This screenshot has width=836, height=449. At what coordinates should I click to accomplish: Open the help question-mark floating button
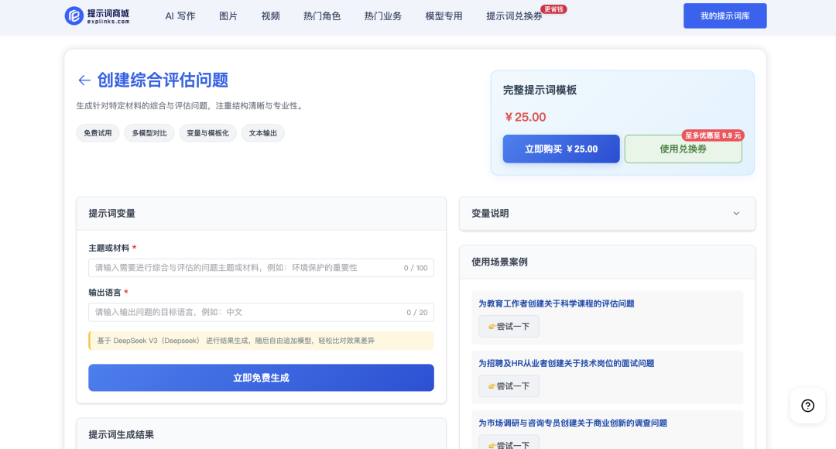click(807, 406)
